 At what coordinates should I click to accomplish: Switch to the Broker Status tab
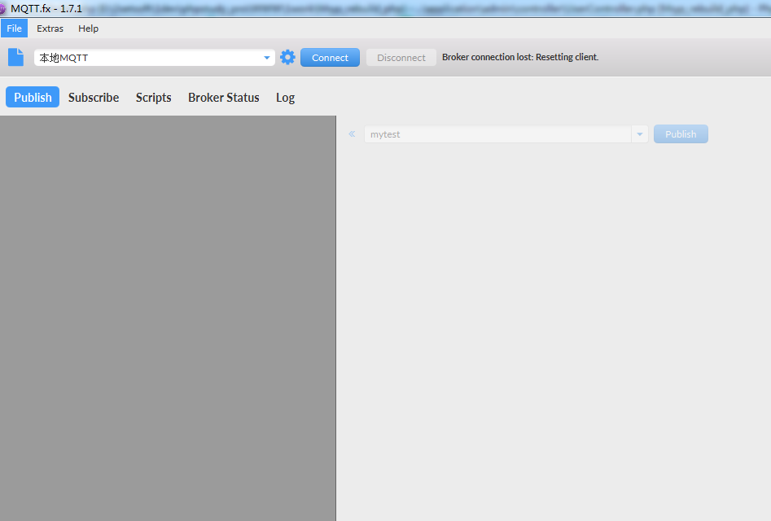click(224, 98)
